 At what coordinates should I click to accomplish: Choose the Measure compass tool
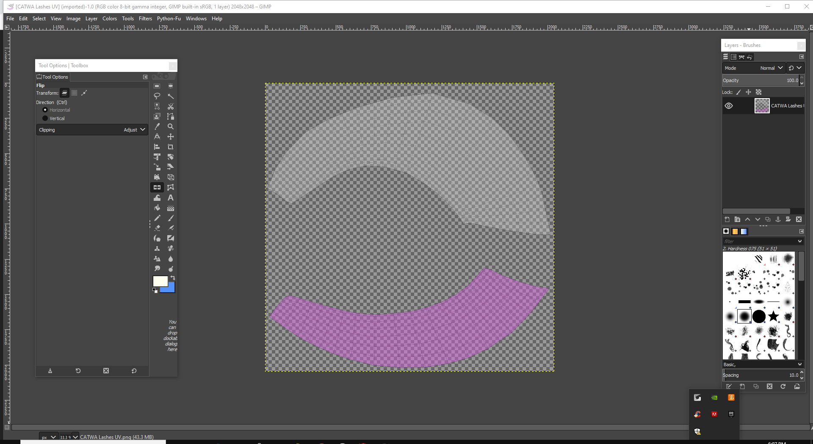tap(157, 137)
